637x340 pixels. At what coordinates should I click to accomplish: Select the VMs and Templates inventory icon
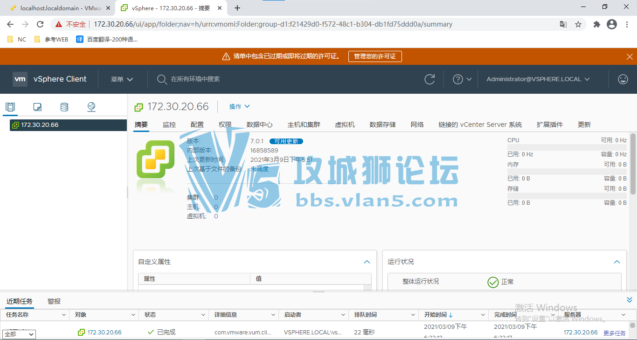click(37, 107)
